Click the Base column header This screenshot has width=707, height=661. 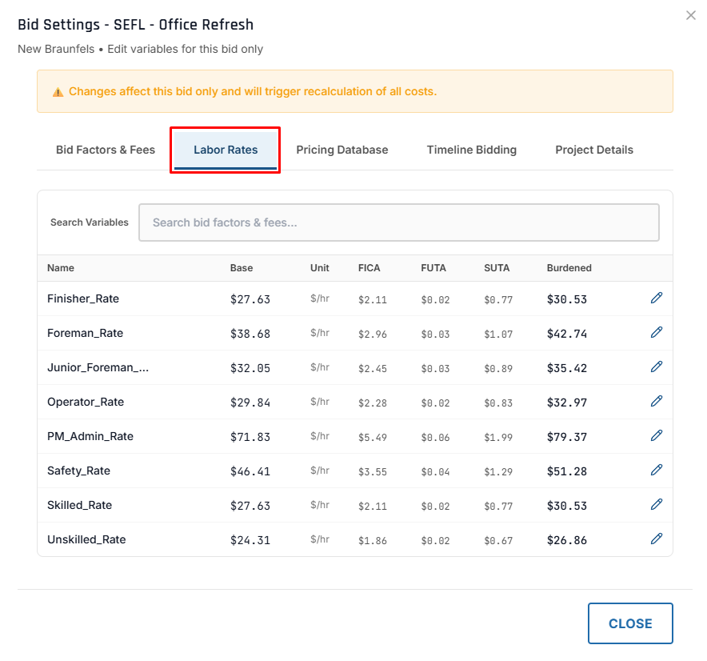pos(242,268)
